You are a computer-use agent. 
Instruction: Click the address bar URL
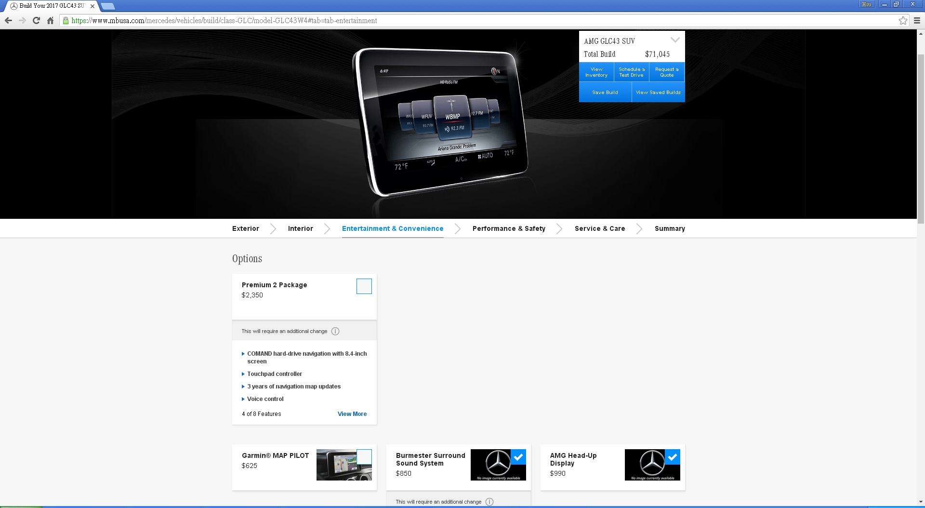pos(224,21)
